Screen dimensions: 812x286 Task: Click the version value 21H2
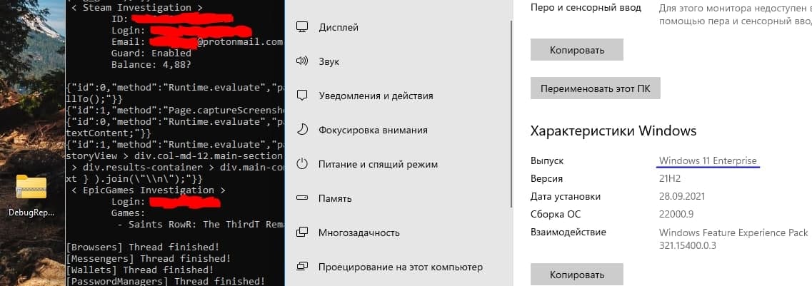(671, 178)
